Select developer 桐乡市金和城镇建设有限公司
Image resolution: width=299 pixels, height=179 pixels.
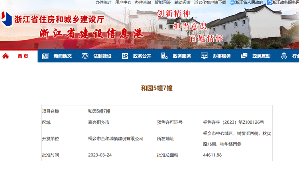click(116, 139)
